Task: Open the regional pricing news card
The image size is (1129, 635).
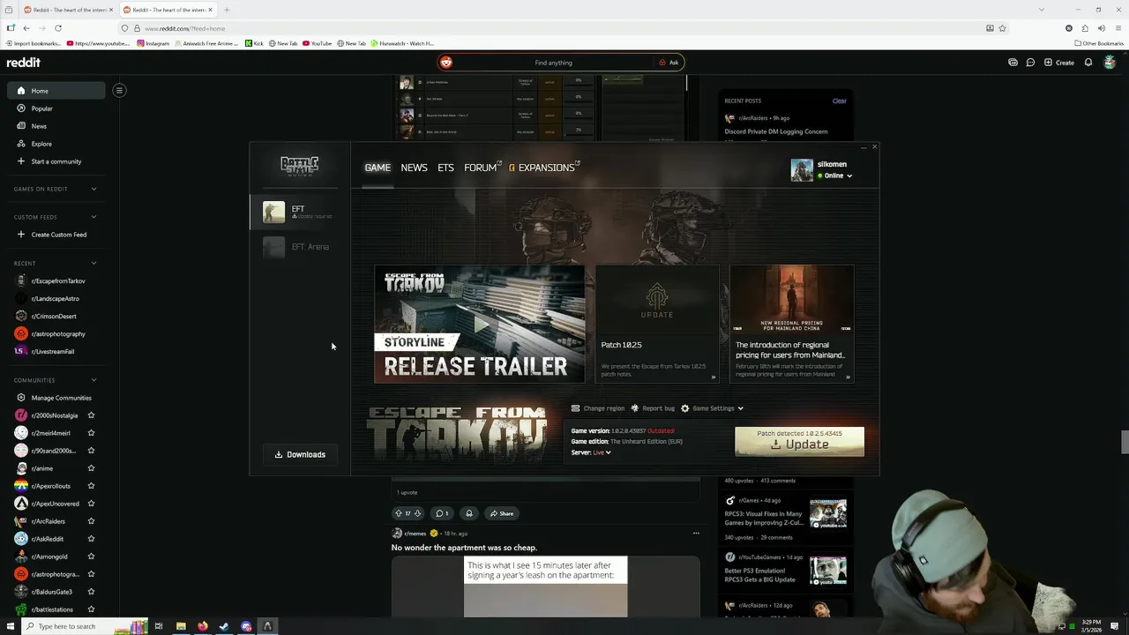Action: [x=791, y=324]
